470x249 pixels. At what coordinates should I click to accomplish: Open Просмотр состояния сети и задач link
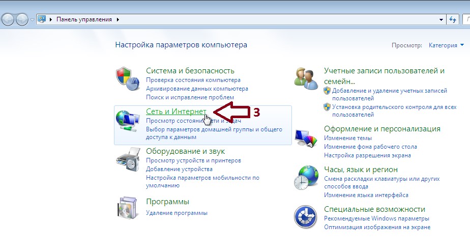[193, 121]
